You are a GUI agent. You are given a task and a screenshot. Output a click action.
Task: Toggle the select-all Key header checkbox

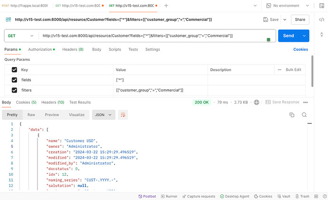click(14, 70)
